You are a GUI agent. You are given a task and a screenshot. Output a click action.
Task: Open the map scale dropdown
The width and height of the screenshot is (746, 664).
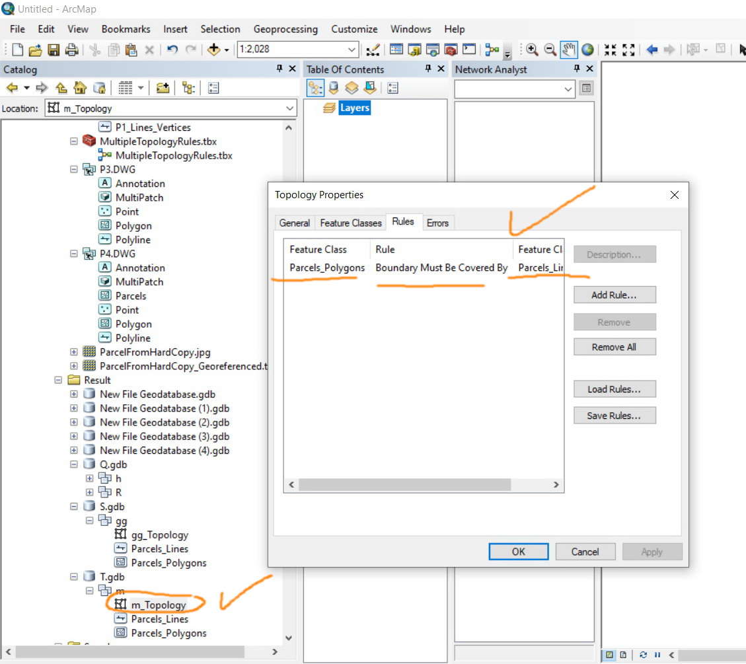(351, 50)
